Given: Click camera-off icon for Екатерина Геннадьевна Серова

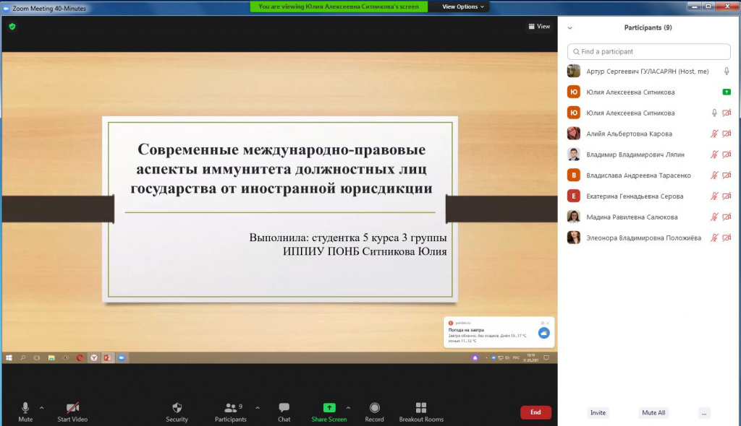Looking at the screenshot, I should click(727, 196).
